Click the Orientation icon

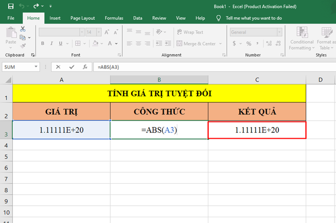tap(159, 32)
